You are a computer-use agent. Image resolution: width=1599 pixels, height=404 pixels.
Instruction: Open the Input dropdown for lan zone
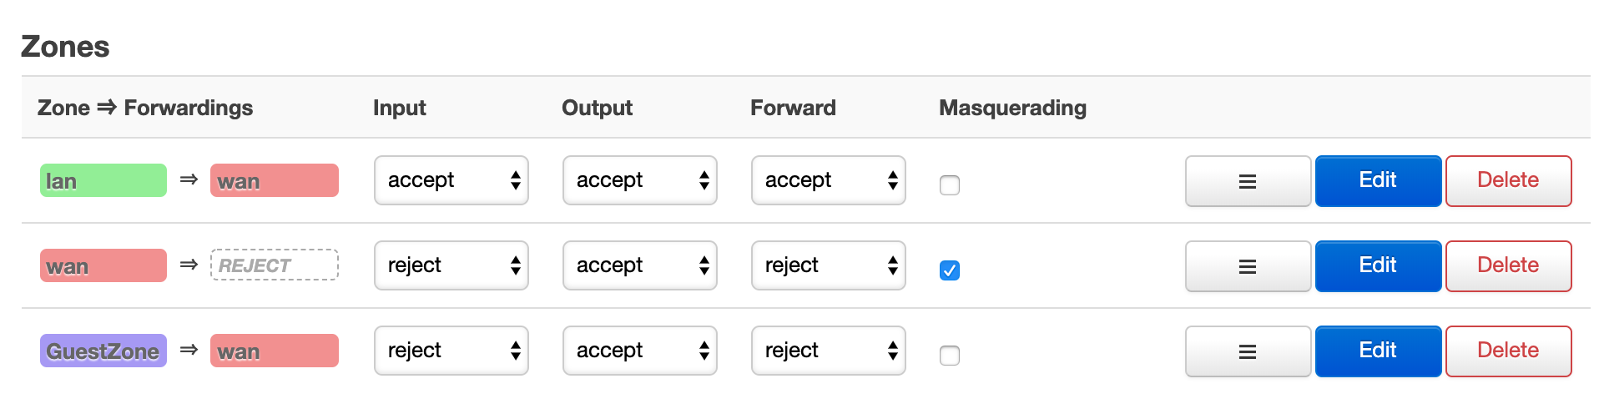tap(451, 180)
